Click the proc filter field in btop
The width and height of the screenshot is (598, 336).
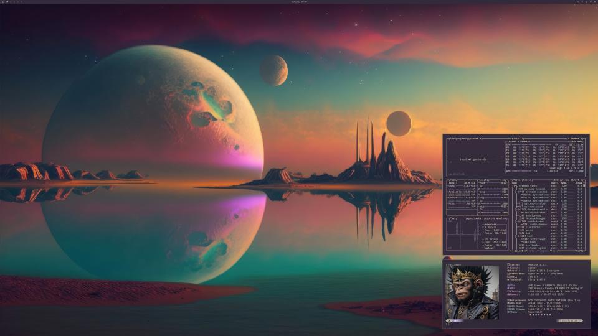point(528,180)
